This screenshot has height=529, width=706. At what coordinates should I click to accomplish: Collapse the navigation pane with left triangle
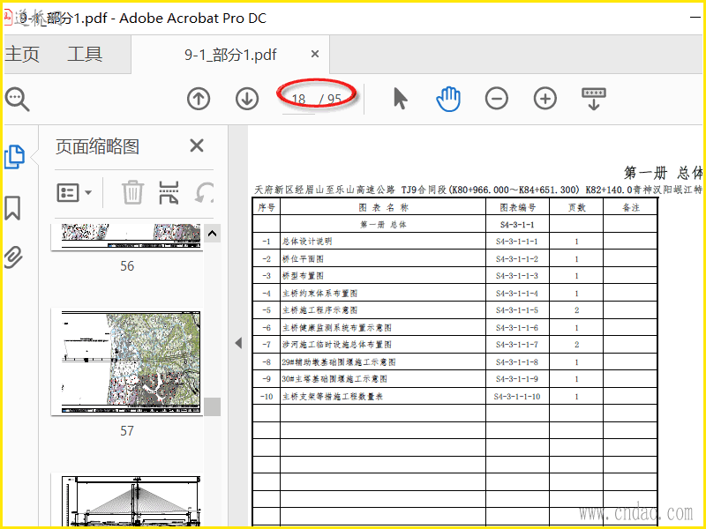[238, 343]
